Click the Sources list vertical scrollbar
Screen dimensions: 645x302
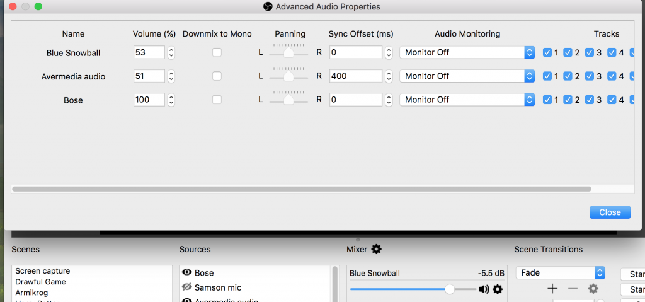335,284
